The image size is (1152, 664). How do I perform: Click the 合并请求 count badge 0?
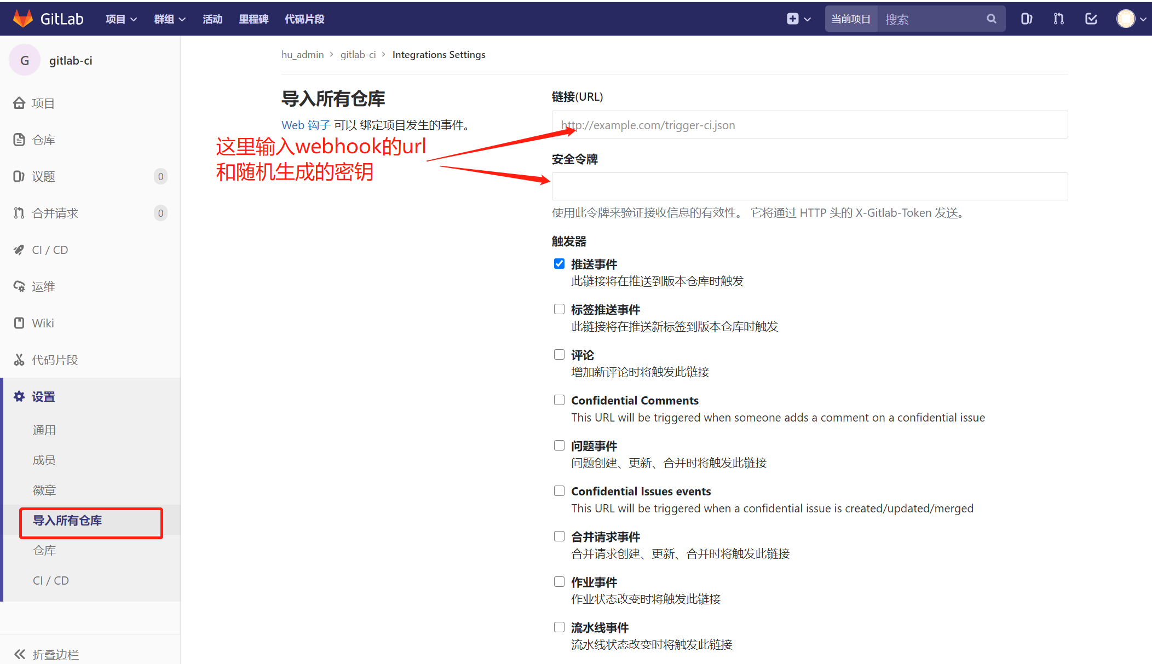[x=160, y=213]
